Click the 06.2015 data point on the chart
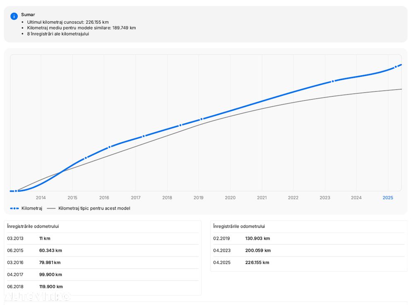Viewport: 414px width, 305px height. [x=86, y=158]
